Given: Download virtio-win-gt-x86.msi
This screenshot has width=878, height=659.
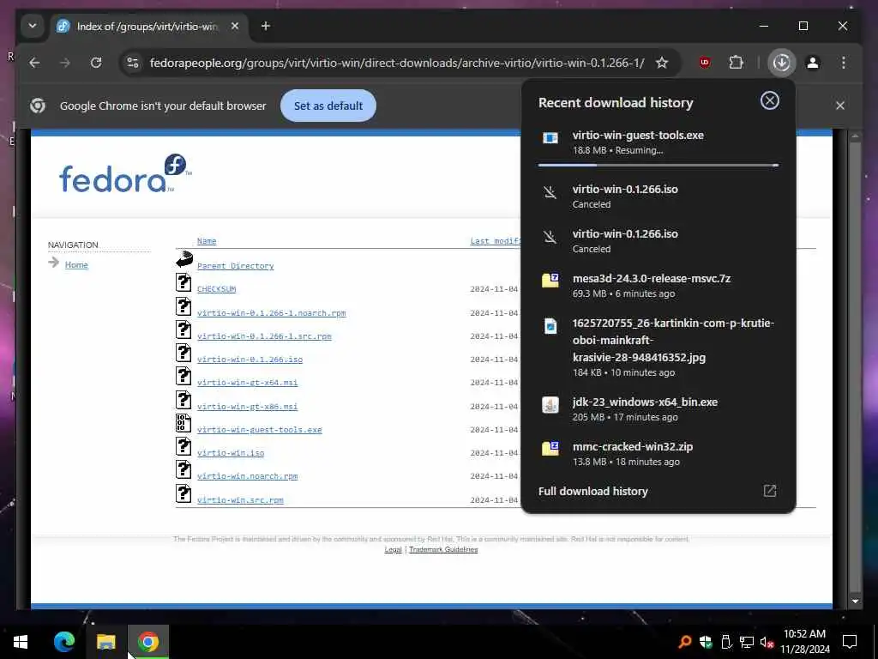Looking at the screenshot, I should tap(247, 406).
